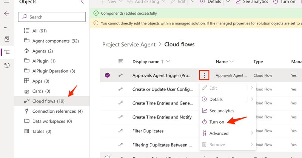302x158 pixels.
Task: Click the info icon in yellow banner
Action: point(96,23)
